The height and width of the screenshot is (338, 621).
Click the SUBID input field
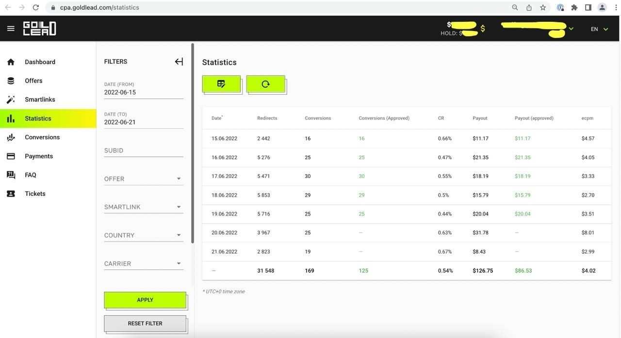144,151
